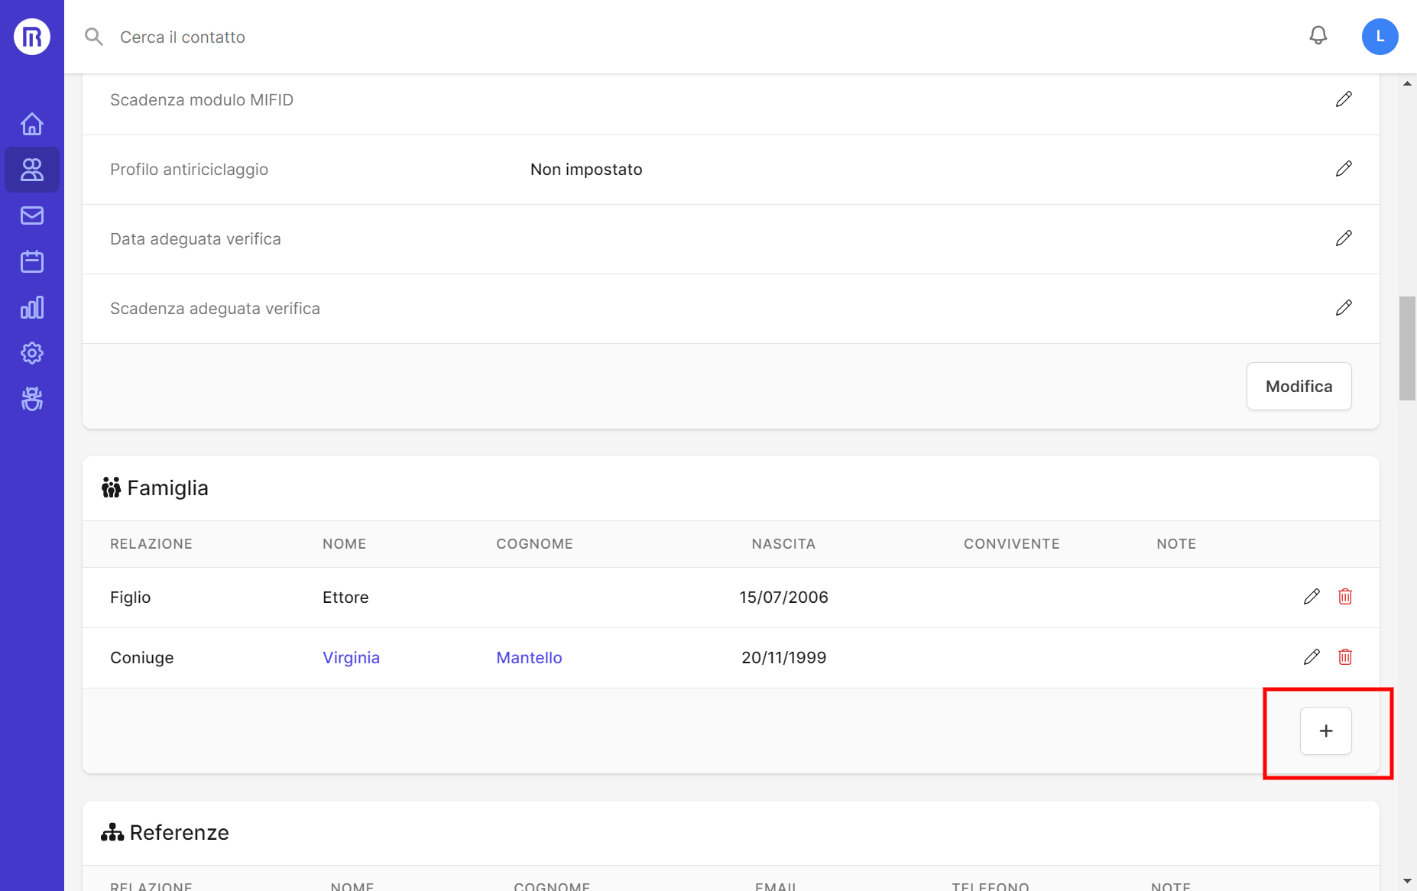The width and height of the screenshot is (1417, 891).
Task: Add a new family member
Action: [x=1326, y=731]
